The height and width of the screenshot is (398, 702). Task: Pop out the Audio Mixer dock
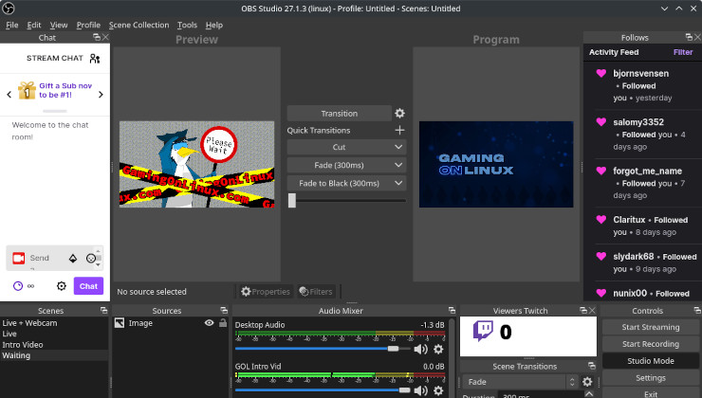tap(452, 311)
